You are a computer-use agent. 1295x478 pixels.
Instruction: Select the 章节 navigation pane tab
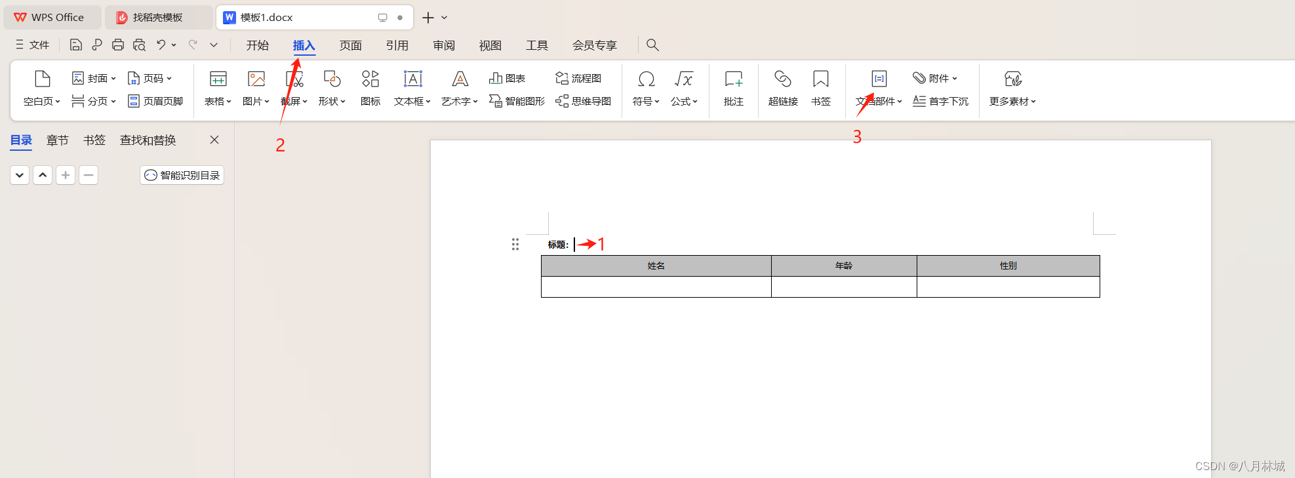click(x=58, y=140)
